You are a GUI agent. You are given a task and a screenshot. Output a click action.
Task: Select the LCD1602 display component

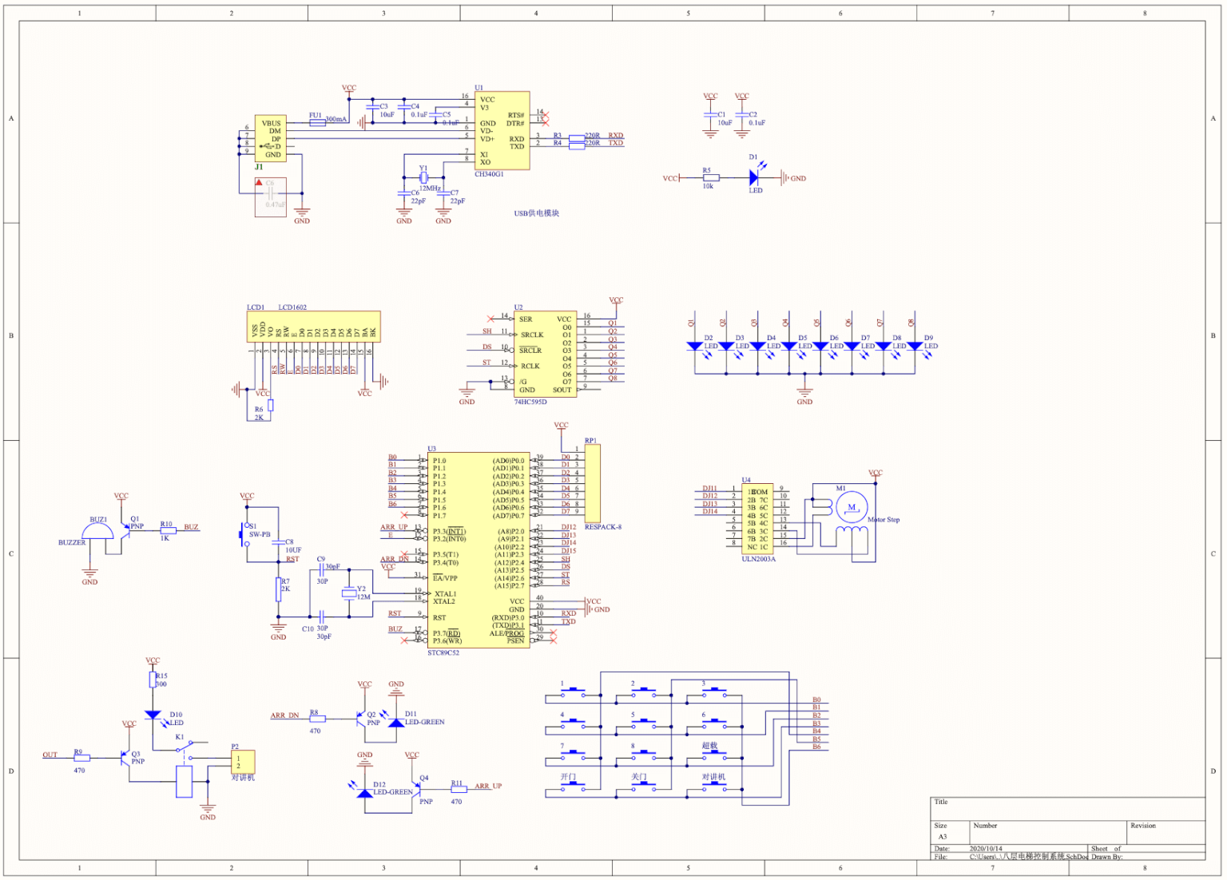click(x=313, y=327)
